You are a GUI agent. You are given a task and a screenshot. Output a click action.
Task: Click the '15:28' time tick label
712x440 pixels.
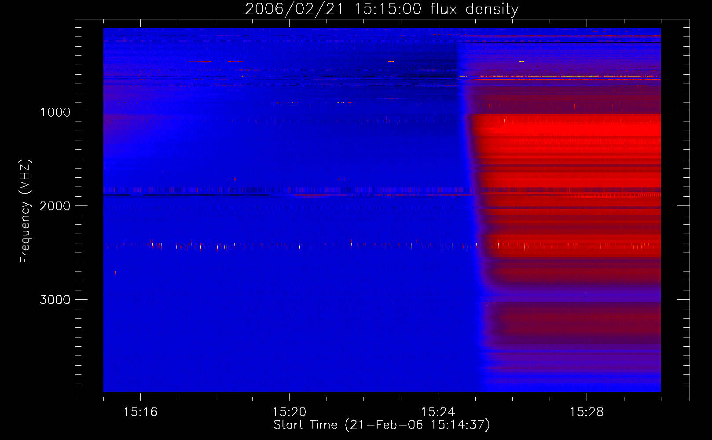(587, 412)
